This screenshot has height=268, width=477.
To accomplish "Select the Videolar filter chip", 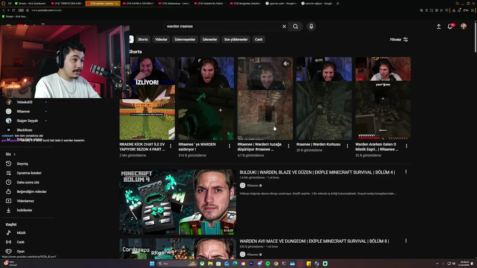I will coord(161,39).
